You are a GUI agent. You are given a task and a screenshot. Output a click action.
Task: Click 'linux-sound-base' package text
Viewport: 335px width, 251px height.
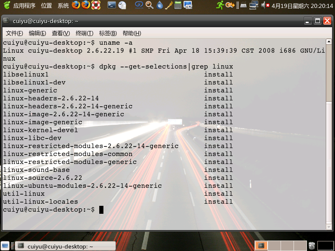36,170
